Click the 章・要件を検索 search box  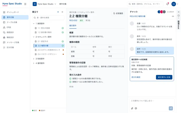48,18
